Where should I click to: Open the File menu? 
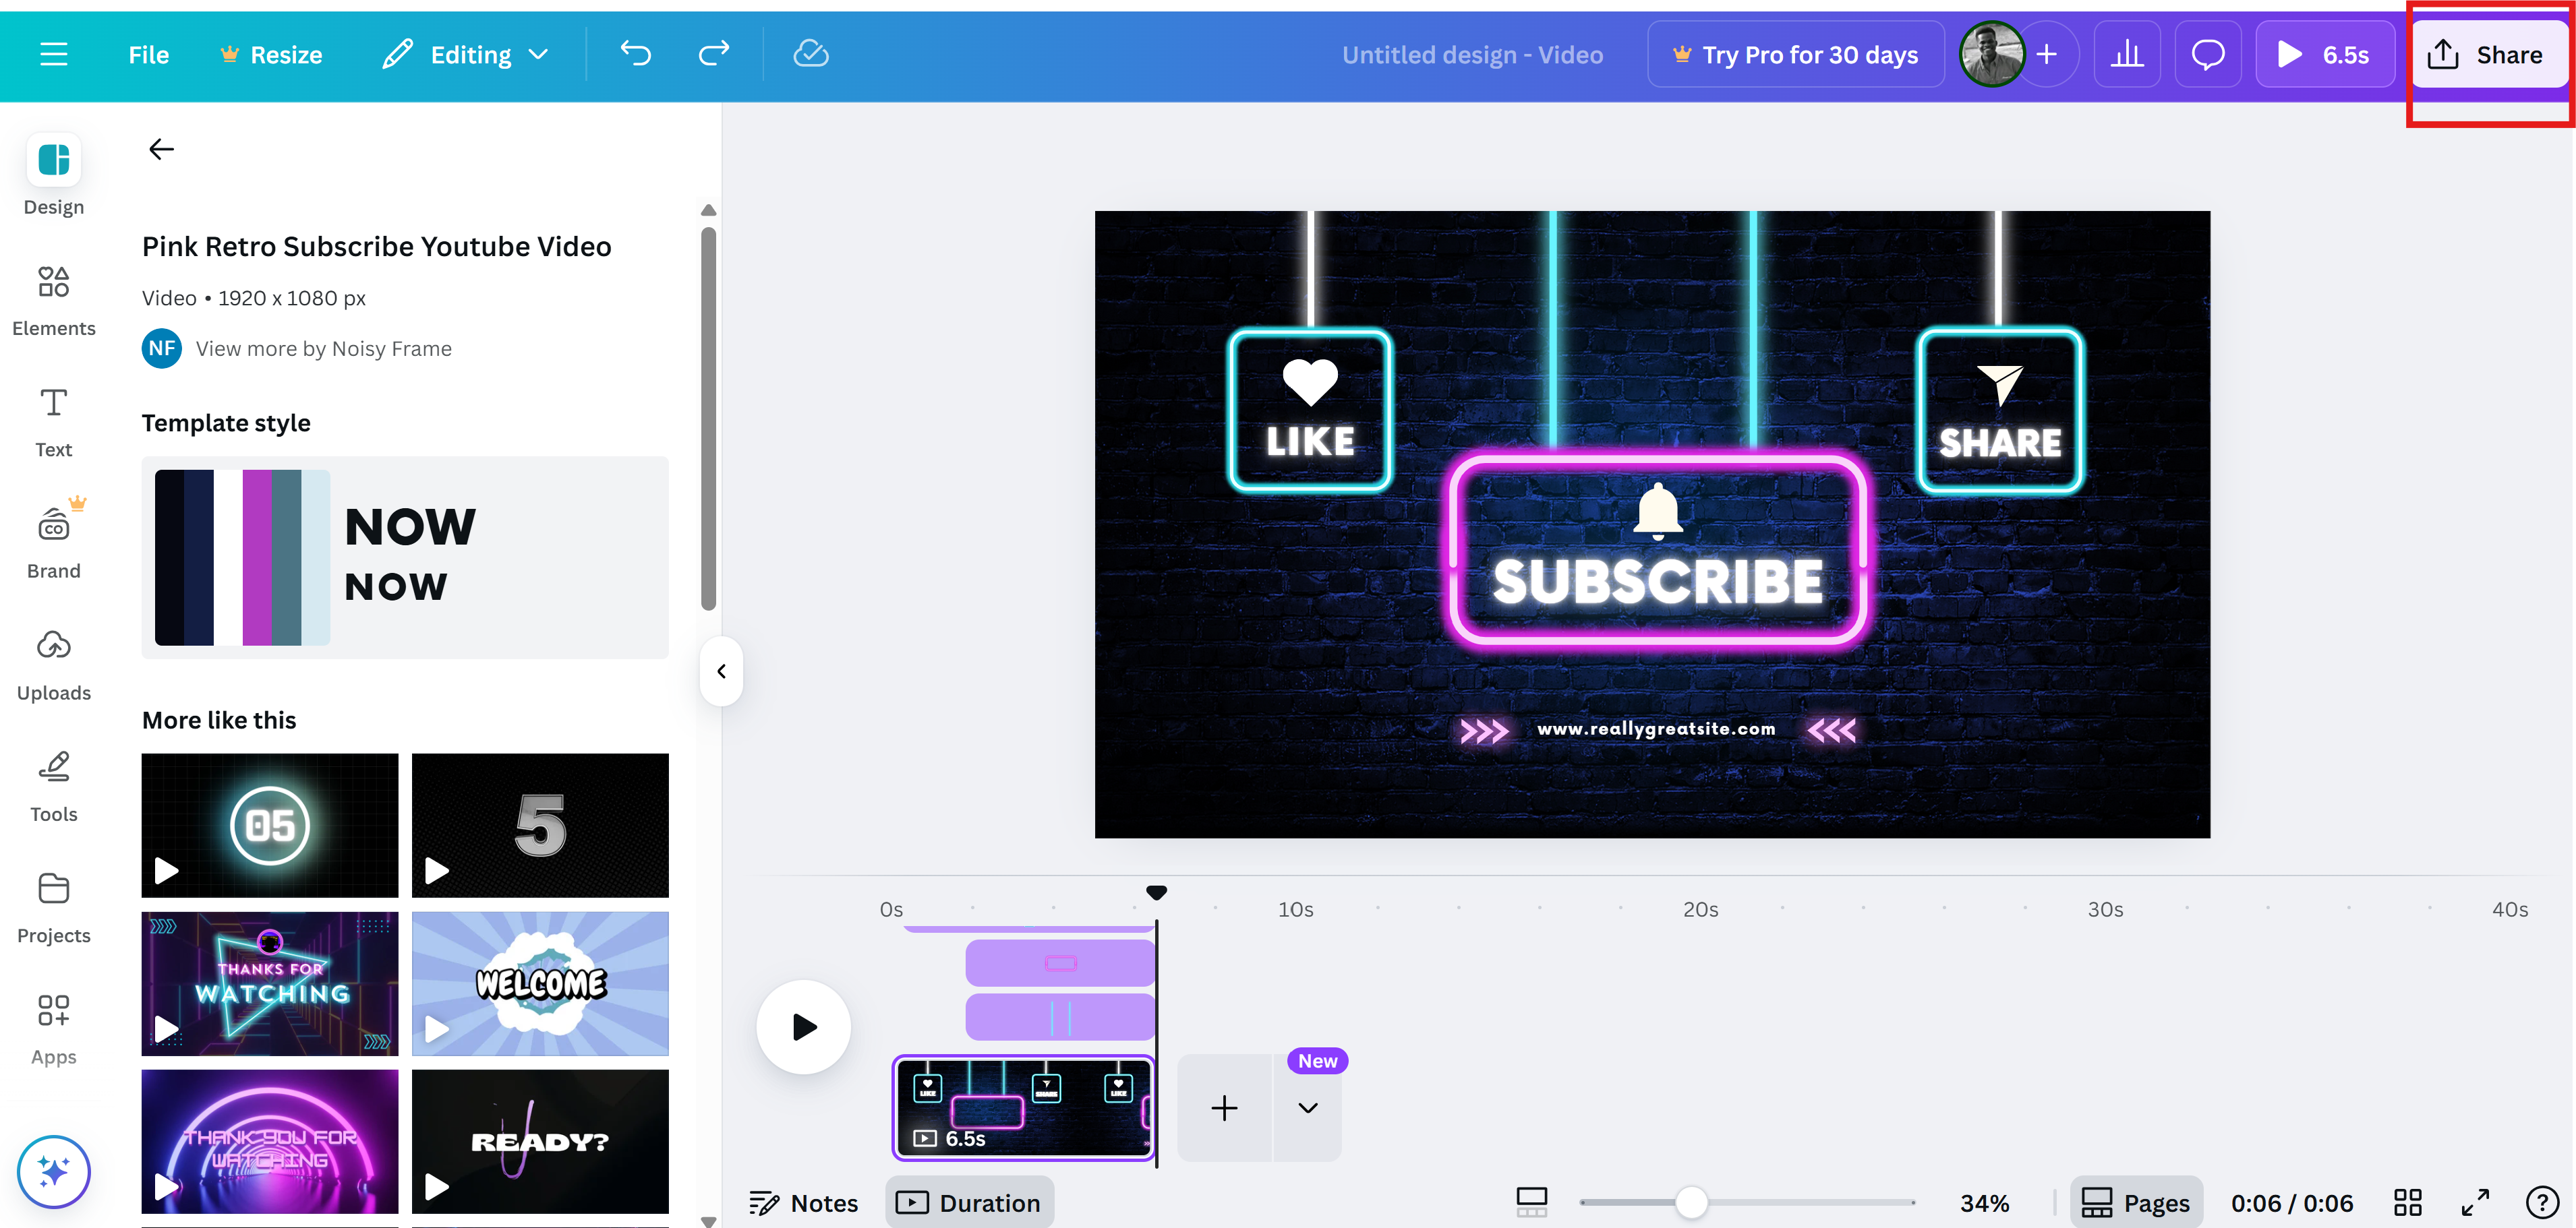[x=148, y=54]
